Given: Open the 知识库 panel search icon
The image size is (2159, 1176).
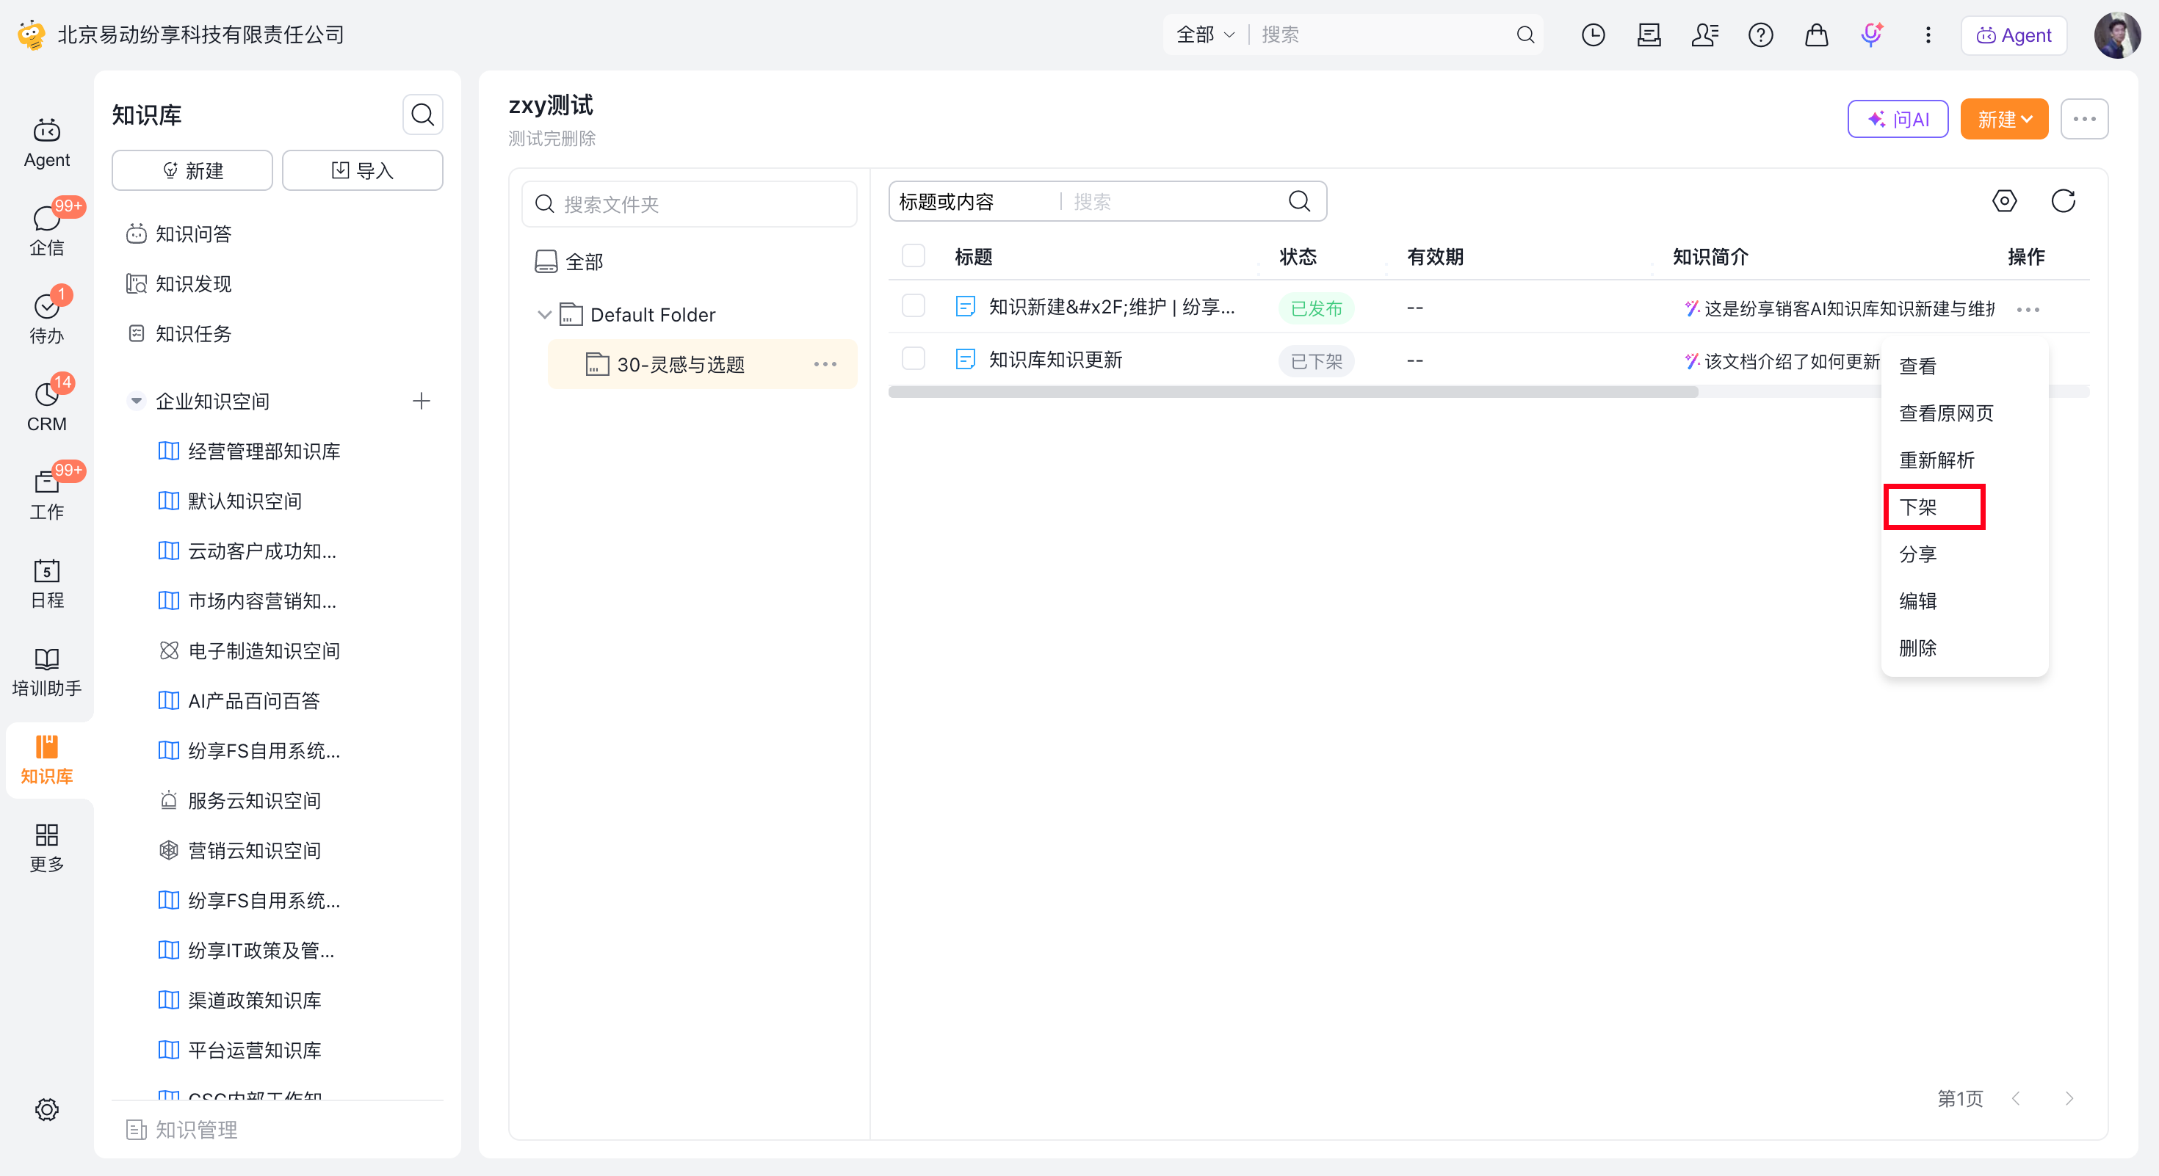Looking at the screenshot, I should tap(422, 115).
